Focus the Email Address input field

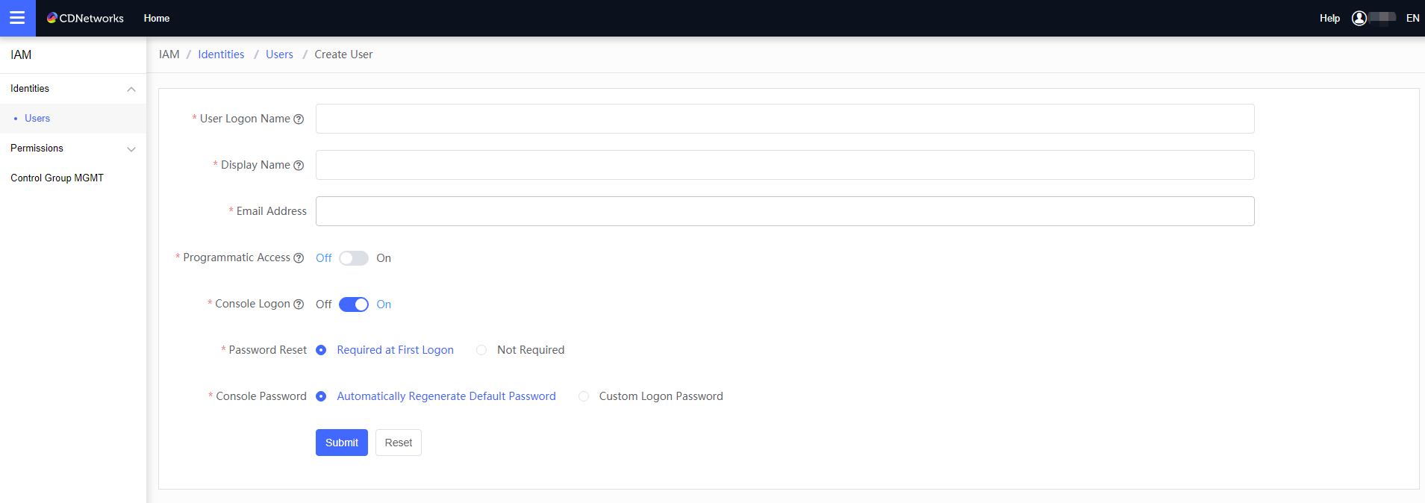(785, 211)
